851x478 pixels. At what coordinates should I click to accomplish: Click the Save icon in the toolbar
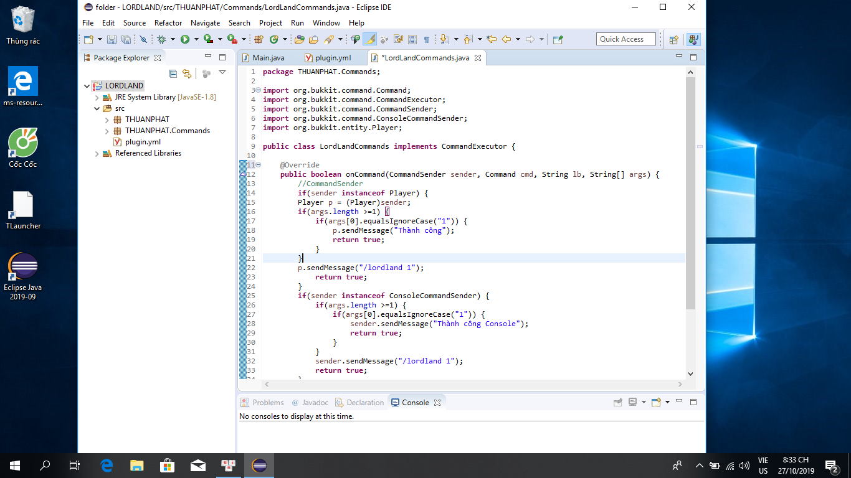[112, 39]
